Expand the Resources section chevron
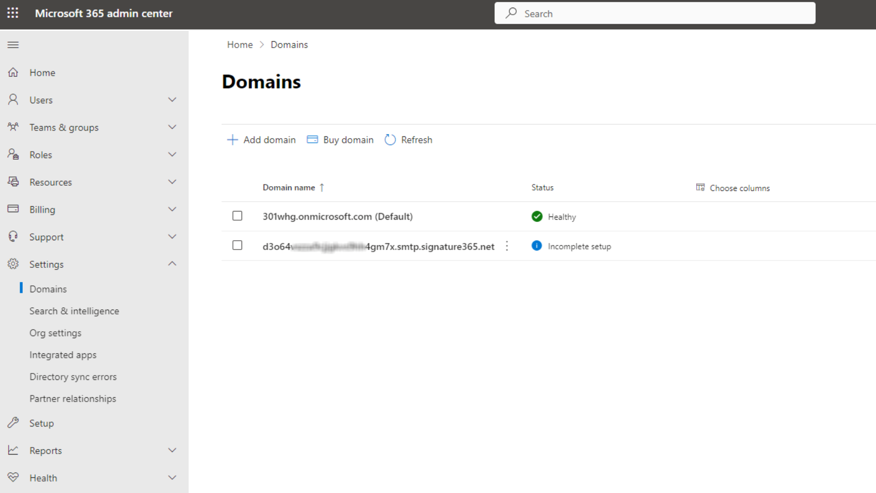This screenshot has height=493, width=876. [172, 182]
